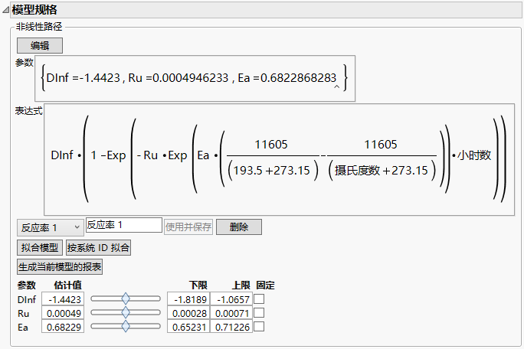This screenshot has width=524, height=349.
Task: Check the 固定 checkbox for Ea
Action: click(x=259, y=327)
